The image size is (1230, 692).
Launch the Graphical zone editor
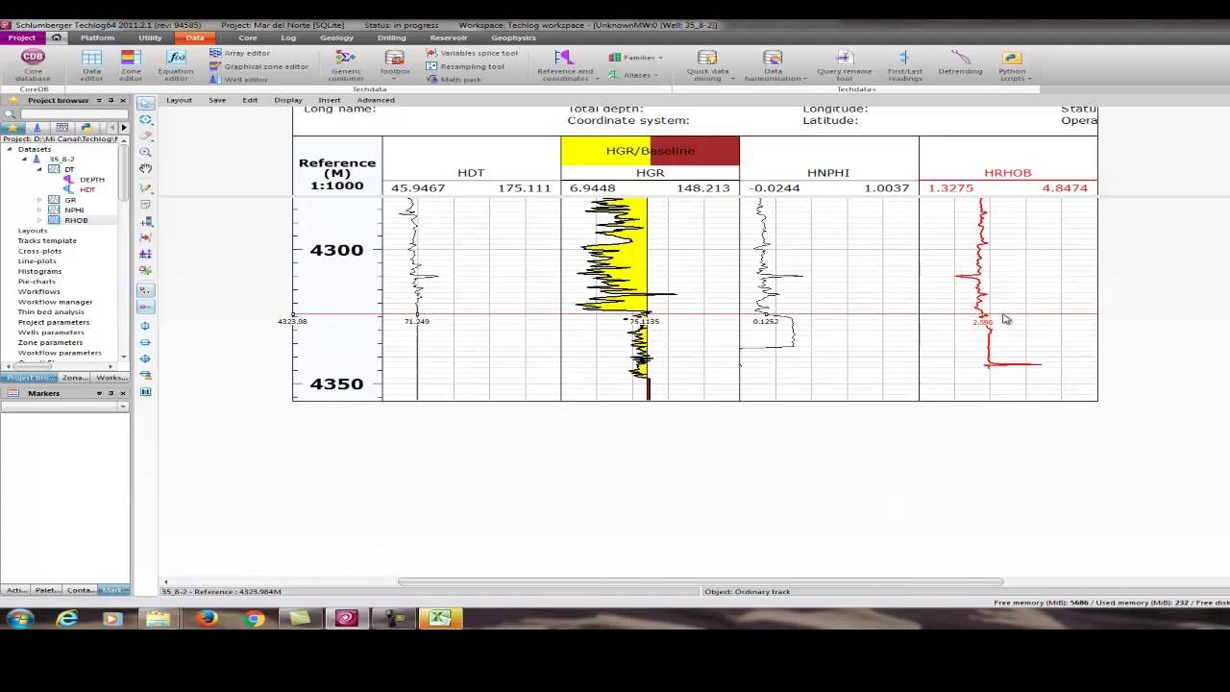click(259, 66)
